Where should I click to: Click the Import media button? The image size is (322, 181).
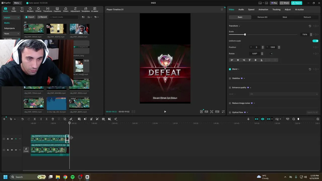pos(30,17)
